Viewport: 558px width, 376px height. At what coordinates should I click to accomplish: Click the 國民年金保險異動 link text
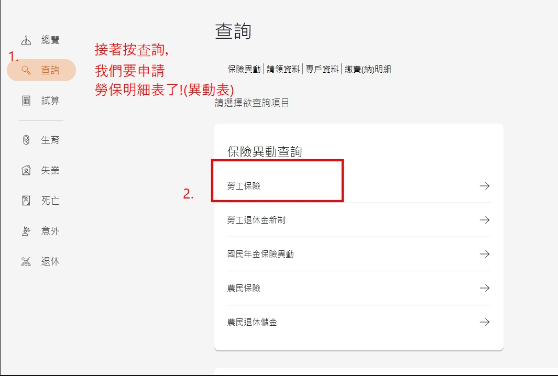pyautogui.click(x=260, y=254)
